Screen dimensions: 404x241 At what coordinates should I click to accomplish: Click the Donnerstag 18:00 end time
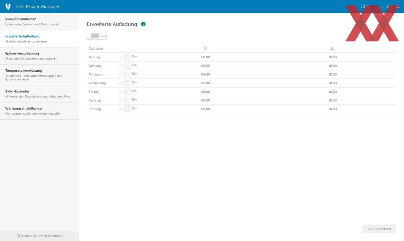coord(332,83)
